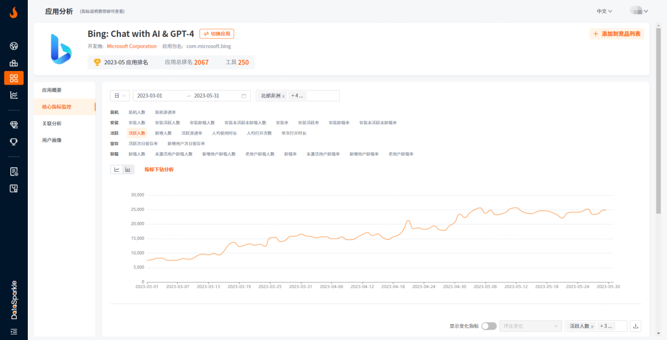Open the 应用概要 tab
Image resolution: width=667 pixels, height=340 pixels.
point(52,90)
